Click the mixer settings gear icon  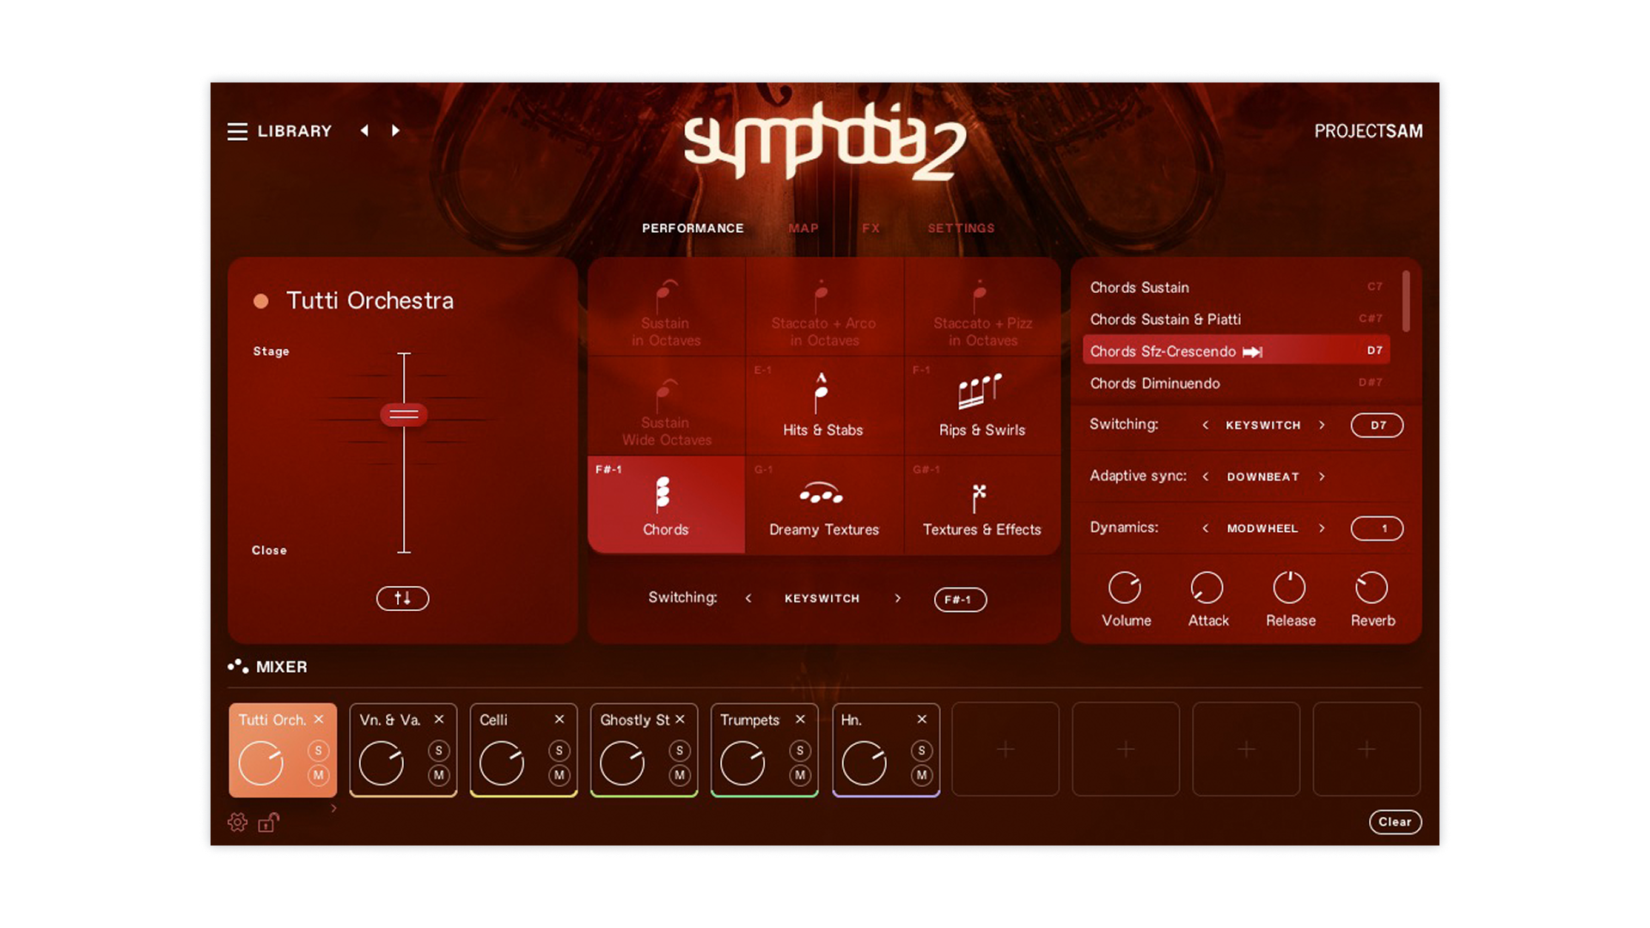[x=237, y=822]
